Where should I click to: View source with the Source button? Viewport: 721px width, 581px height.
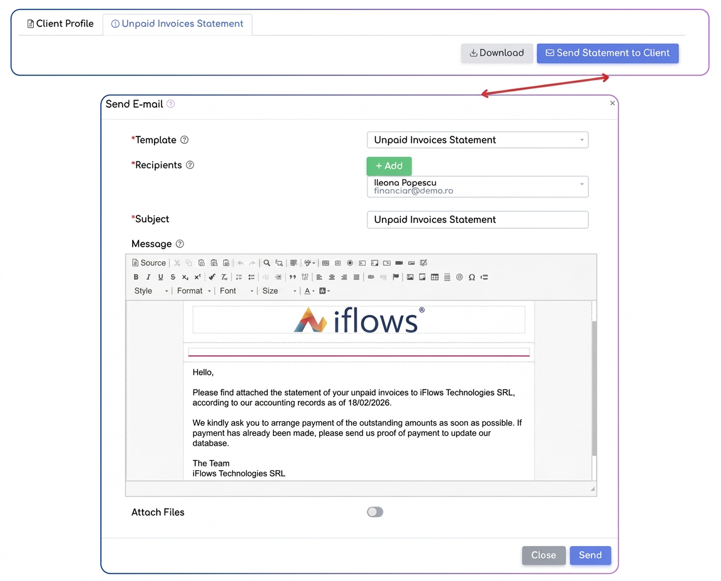[148, 263]
